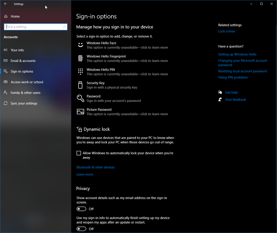Click the Windows Hello Face smiley icon
The height and width of the screenshot is (233, 277).
tap(80, 45)
